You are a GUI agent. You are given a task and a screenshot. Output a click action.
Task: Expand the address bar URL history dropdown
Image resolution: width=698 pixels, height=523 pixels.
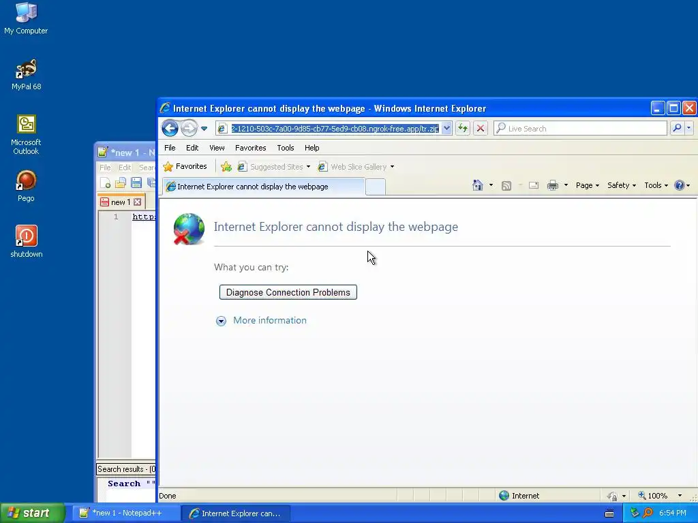tap(446, 129)
